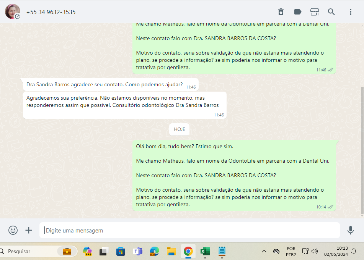Change the POR PTB2 keyboard layout
The image size is (364, 260).
point(291,252)
